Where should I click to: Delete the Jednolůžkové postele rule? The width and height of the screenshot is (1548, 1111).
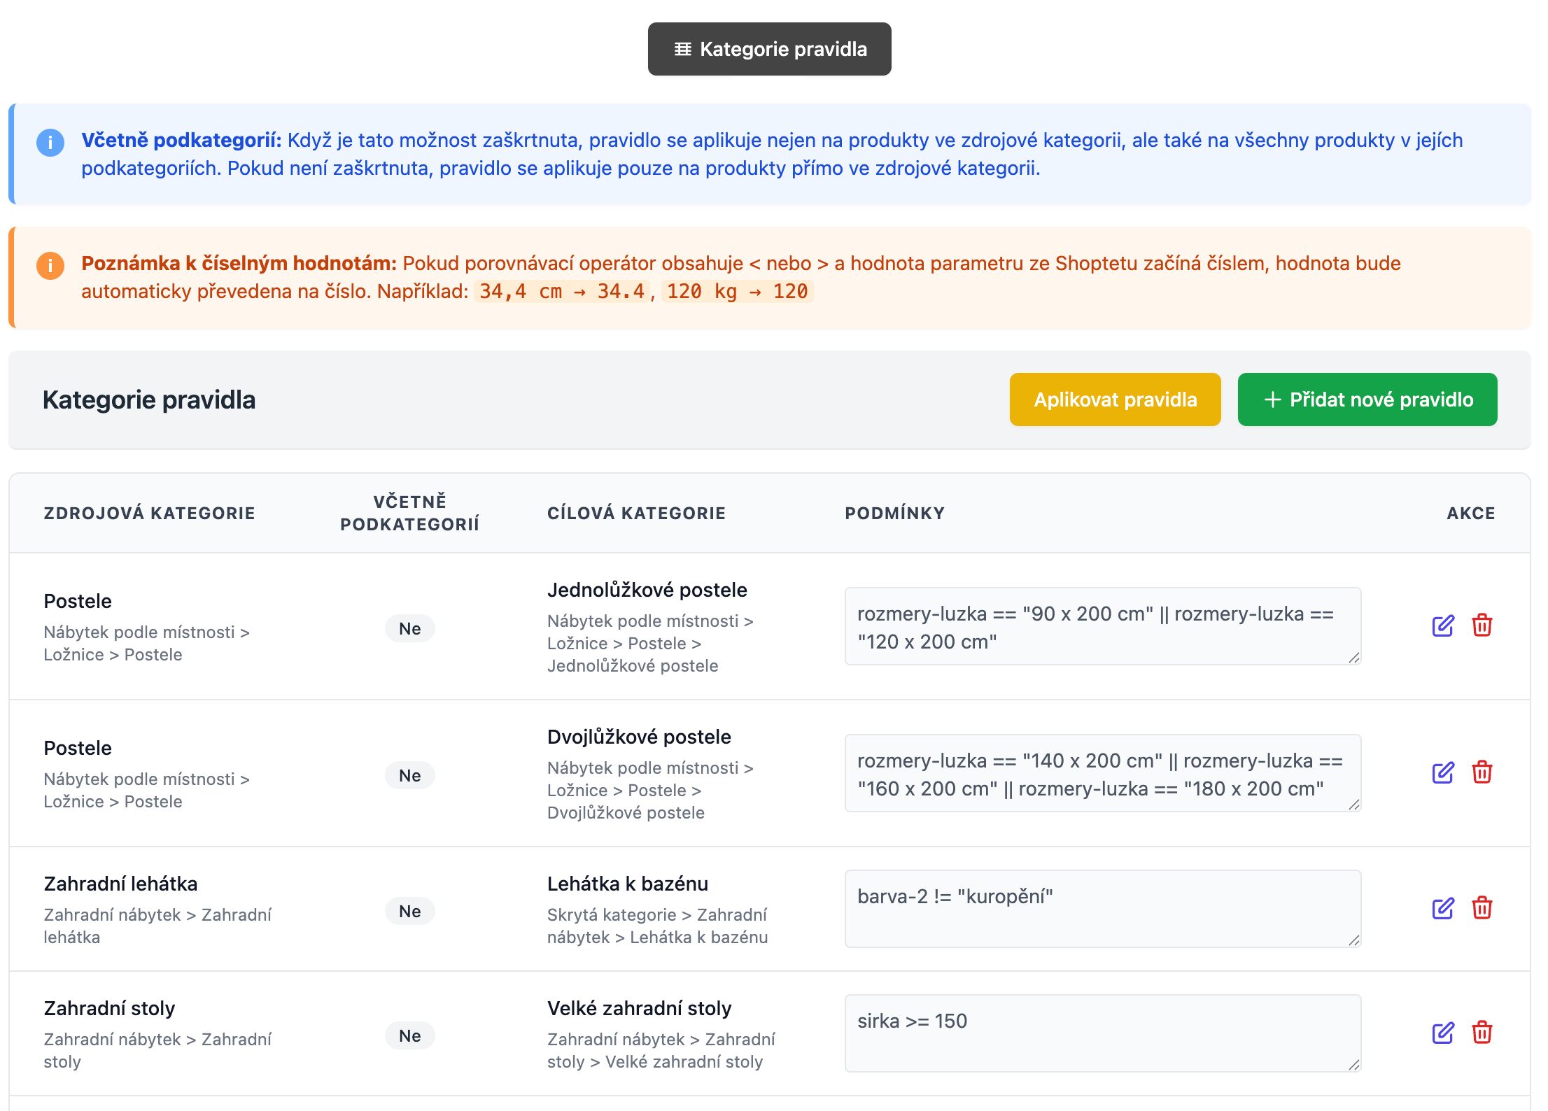(x=1482, y=625)
